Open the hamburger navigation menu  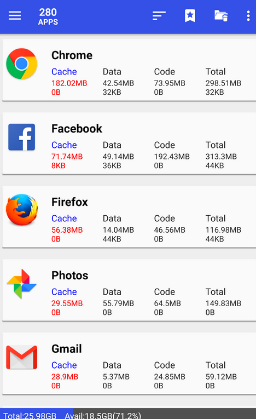[15, 16]
